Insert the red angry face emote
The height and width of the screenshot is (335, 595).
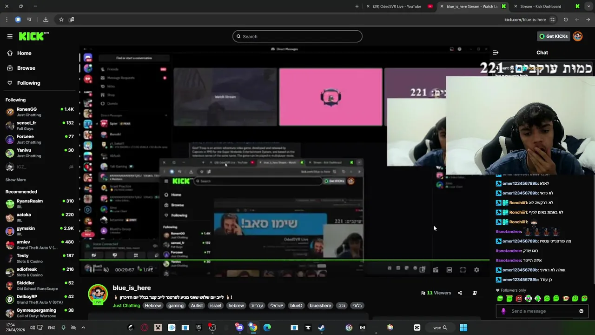[519, 299]
